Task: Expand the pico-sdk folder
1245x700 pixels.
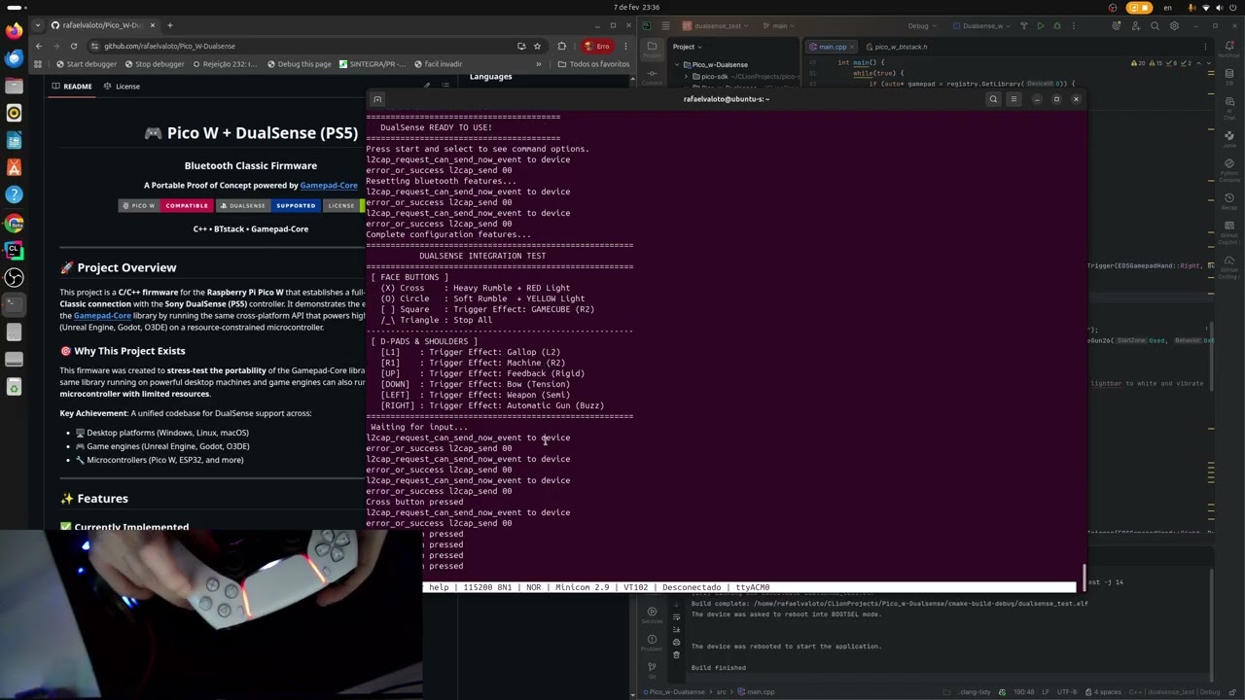Action: [686, 76]
